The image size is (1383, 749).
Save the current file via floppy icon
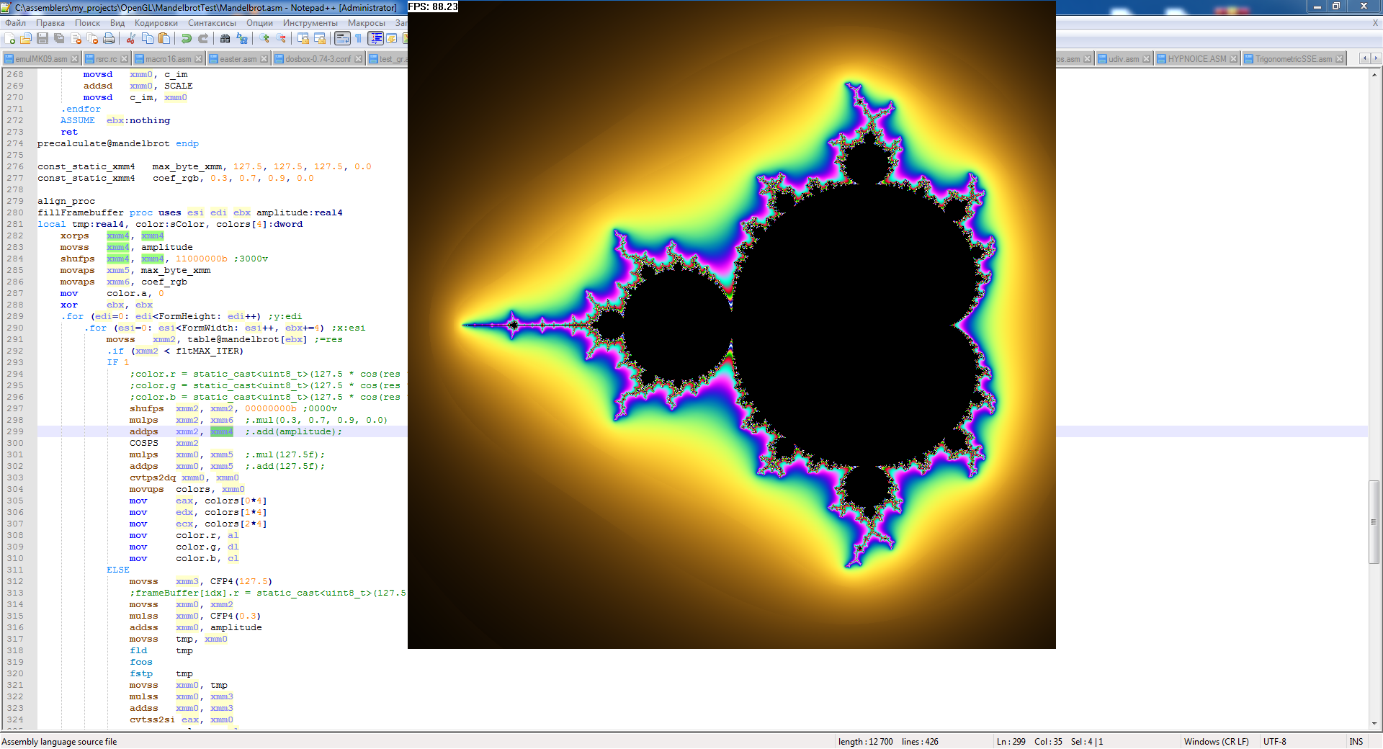click(42, 39)
